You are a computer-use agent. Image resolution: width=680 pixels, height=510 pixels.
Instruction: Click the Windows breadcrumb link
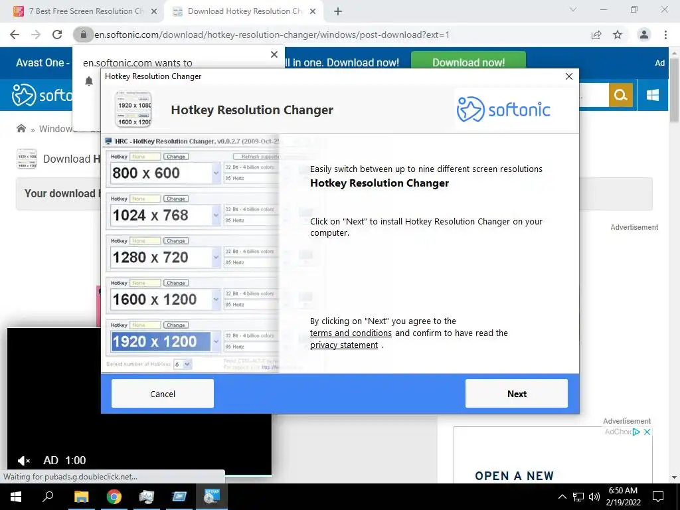pos(58,129)
